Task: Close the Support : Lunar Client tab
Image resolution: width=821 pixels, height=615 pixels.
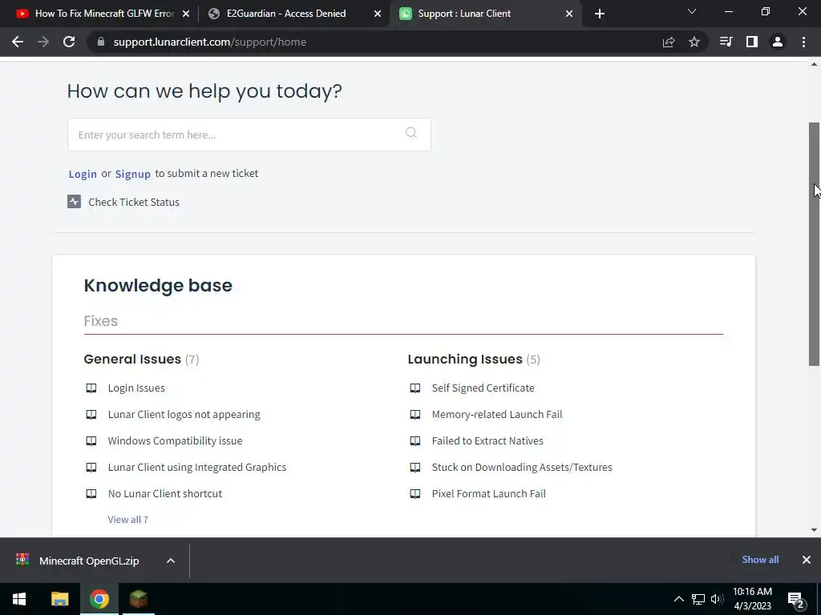Action: click(569, 14)
